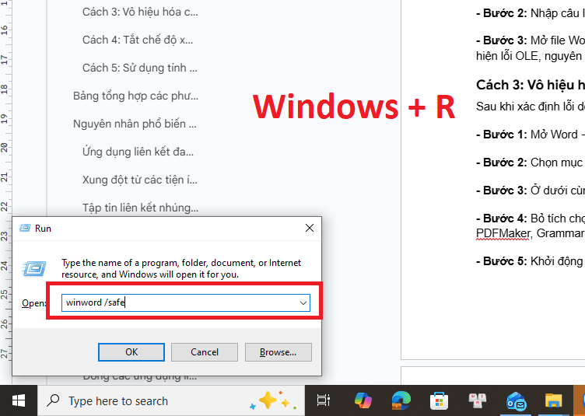The width and height of the screenshot is (585, 416).
Task: Click the line 'Bước 3: Mở file Wo' in document
Action: (531, 40)
